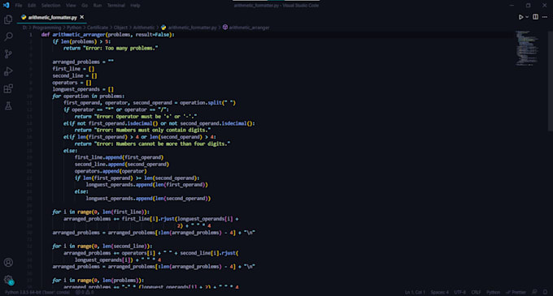The width and height of the screenshot is (553, 296).
Task: Click 'for i in range(0, len(first_line)):' line
Action: point(101,212)
